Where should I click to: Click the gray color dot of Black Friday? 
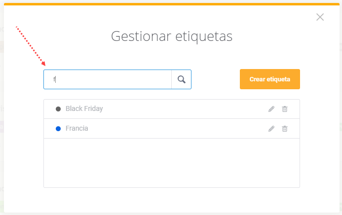coord(58,109)
